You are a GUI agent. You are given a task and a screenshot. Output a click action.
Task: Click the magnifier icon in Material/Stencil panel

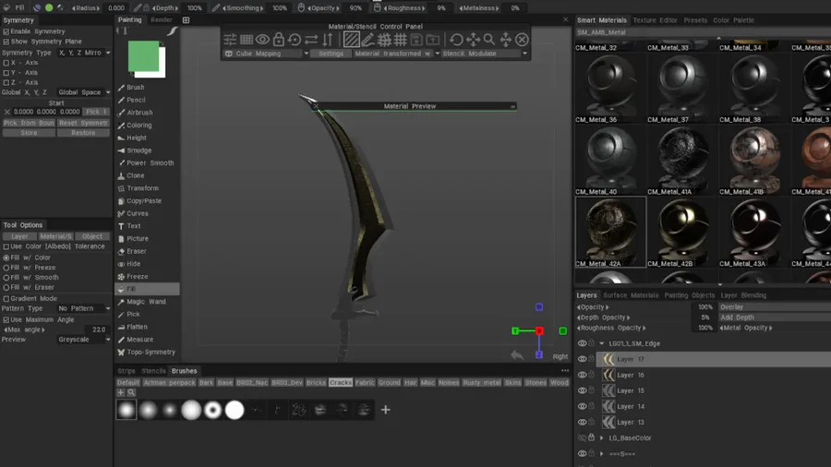pos(488,40)
